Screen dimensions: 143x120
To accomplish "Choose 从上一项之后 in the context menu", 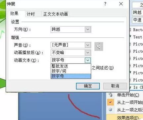I will coord(125,110).
